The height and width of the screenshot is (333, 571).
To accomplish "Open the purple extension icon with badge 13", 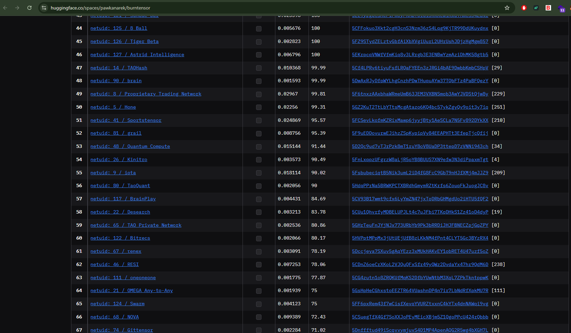I will click(x=561, y=9).
